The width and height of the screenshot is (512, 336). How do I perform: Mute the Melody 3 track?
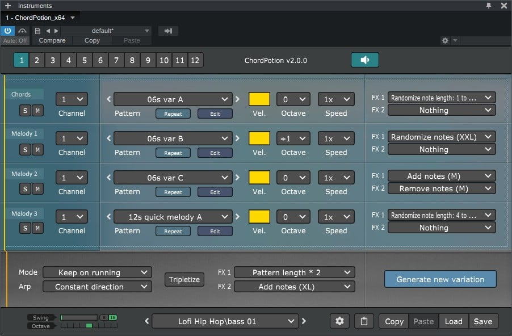37,228
